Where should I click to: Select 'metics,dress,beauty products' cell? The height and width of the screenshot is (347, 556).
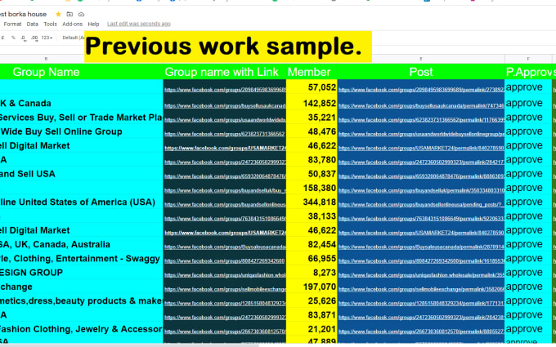(82, 300)
